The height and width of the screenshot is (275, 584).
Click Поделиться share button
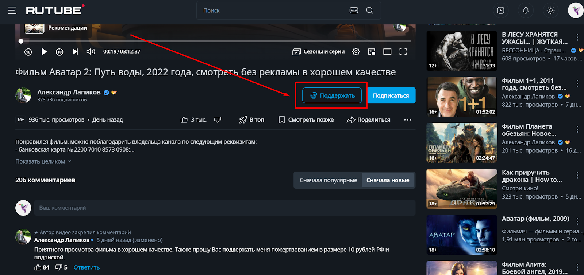pyautogui.click(x=368, y=119)
